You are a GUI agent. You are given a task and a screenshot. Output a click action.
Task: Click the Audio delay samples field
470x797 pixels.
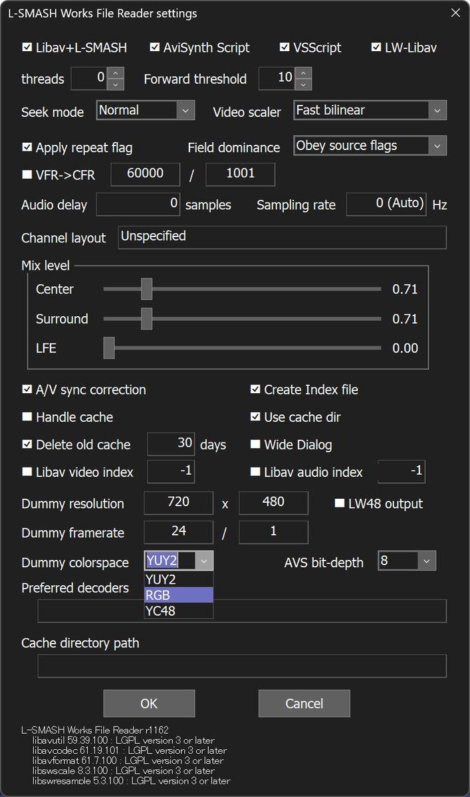coord(138,205)
